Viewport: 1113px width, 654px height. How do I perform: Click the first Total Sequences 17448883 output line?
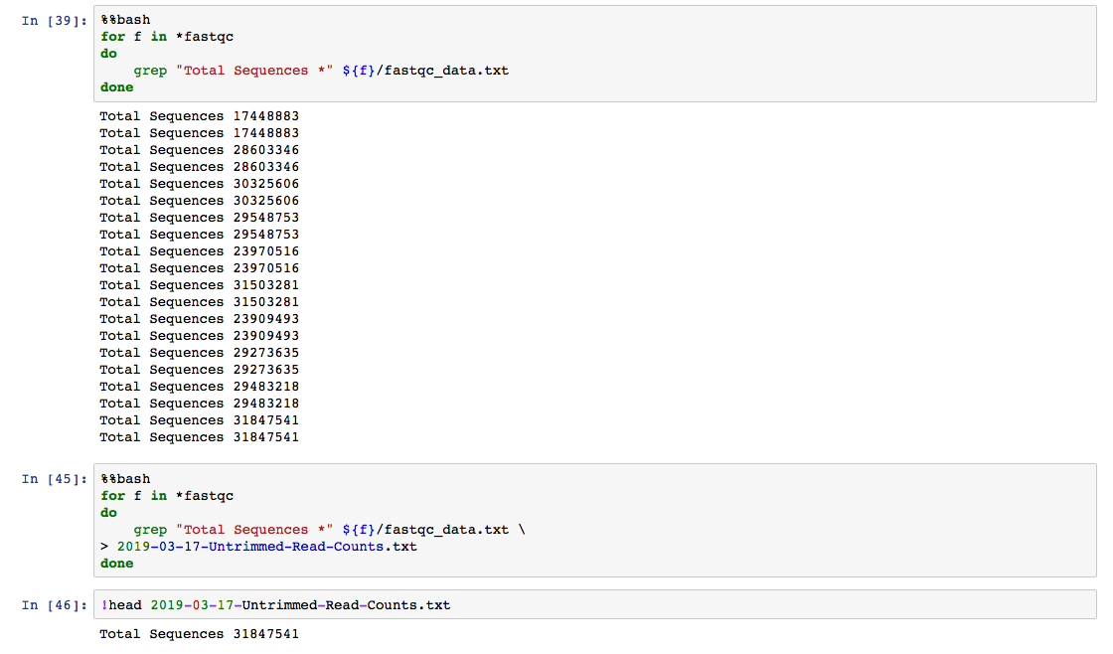click(199, 115)
